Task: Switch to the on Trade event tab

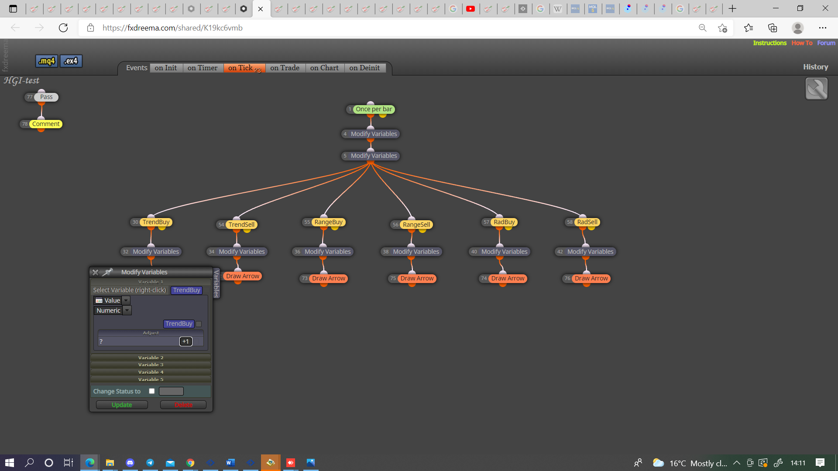Action: [x=285, y=68]
